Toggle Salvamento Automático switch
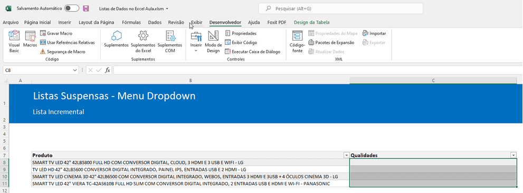Viewport: 523px width, 193px height. click(72, 8)
